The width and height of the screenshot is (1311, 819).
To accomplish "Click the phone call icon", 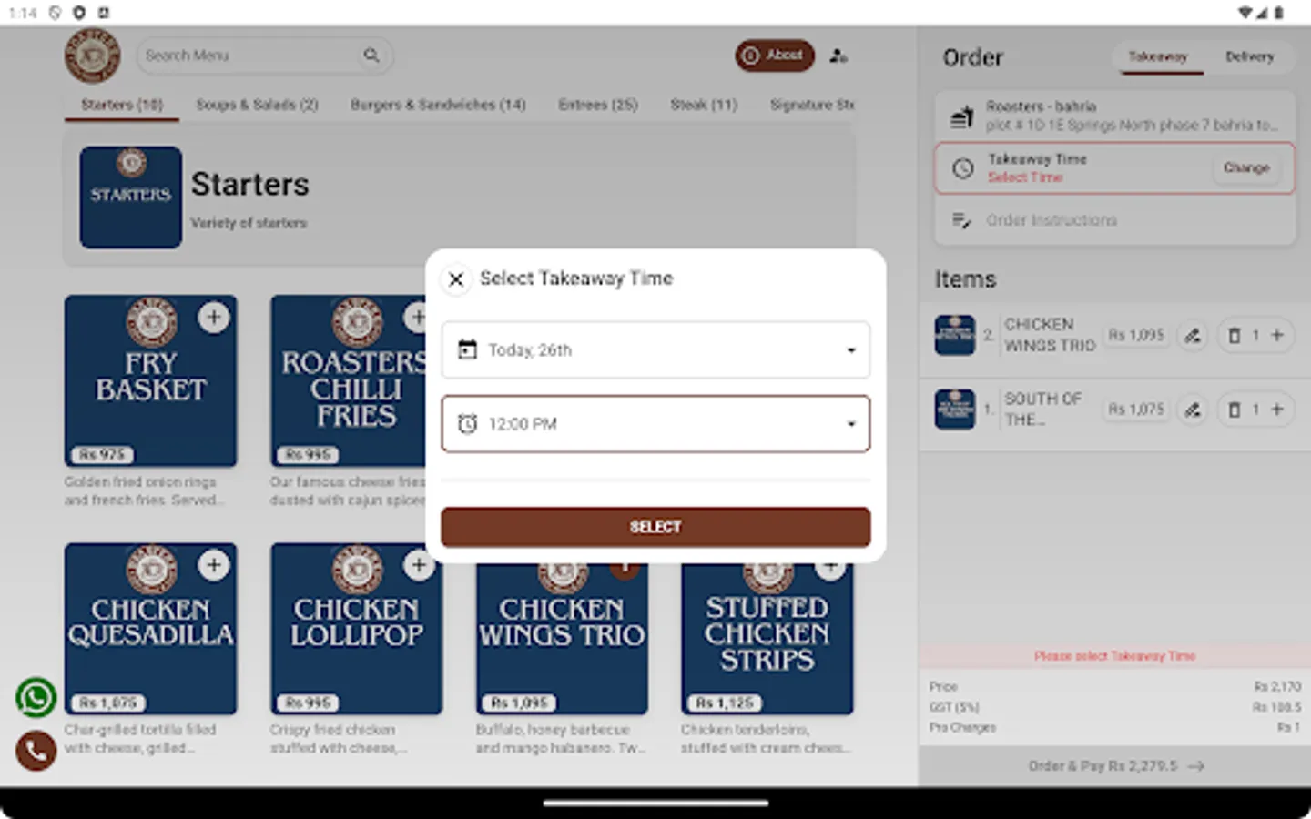I will click(36, 751).
